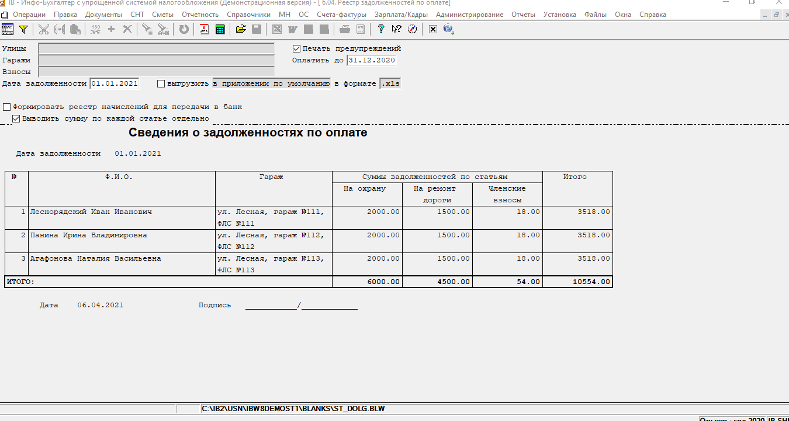Screen dimensions: 789x421
Task: Click the gray print preview page icon
Action: pos(361,29)
